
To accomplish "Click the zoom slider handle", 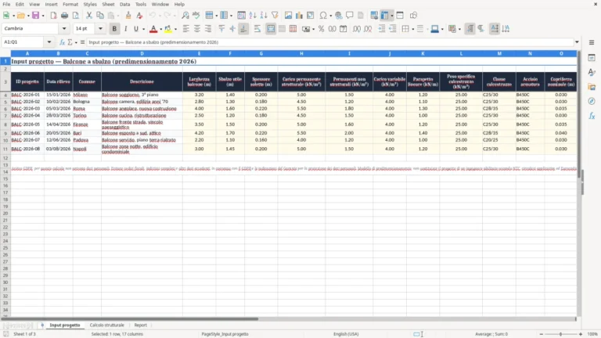I will pyautogui.click(x=560, y=334).
